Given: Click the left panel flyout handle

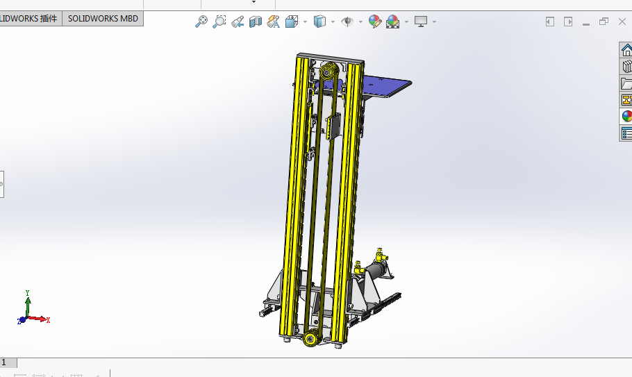Looking at the screenshot, I should coord(1,184).
